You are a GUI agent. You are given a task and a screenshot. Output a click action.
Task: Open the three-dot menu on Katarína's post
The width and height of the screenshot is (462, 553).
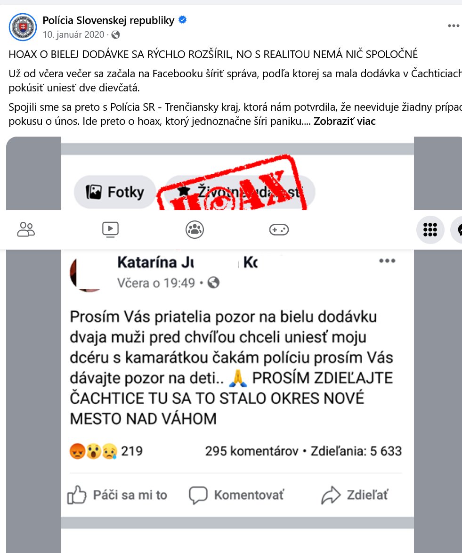(387, 261)
